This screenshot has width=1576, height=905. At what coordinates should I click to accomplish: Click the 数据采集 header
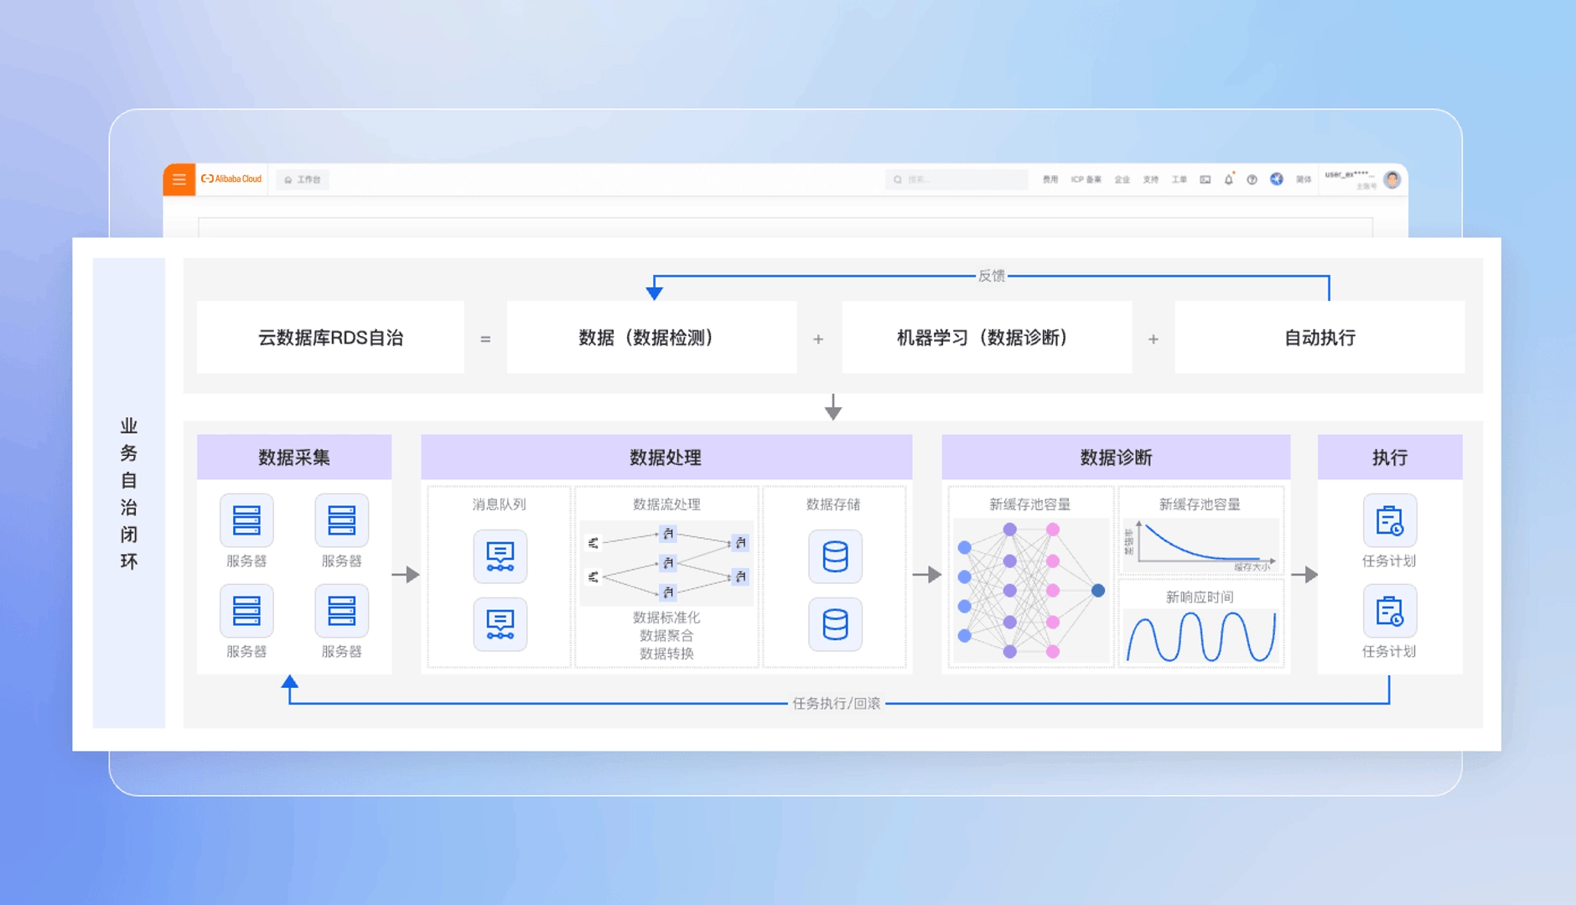click(x=294, y=458)
